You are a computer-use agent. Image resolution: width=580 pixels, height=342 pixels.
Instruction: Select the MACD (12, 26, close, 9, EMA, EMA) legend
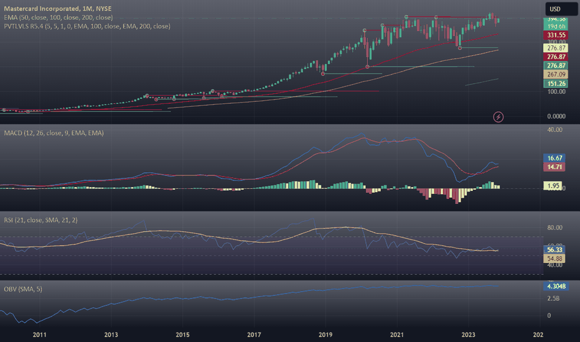point(54,132)
